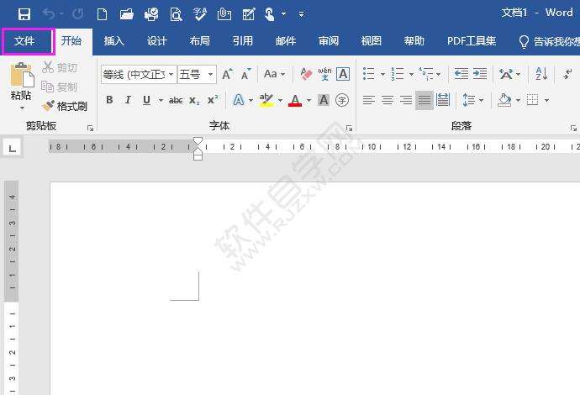
Task: Decrease font size with small A
Action: (x=246, y=74)
